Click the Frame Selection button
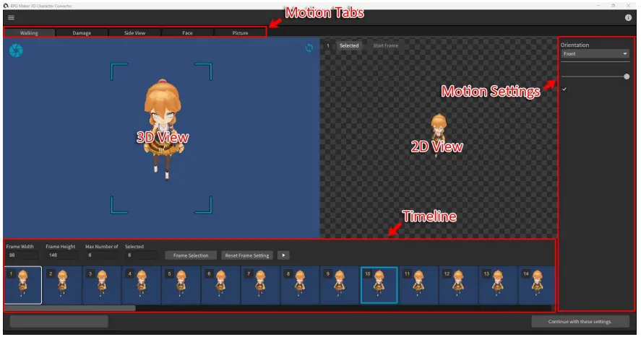 point(191,255)
